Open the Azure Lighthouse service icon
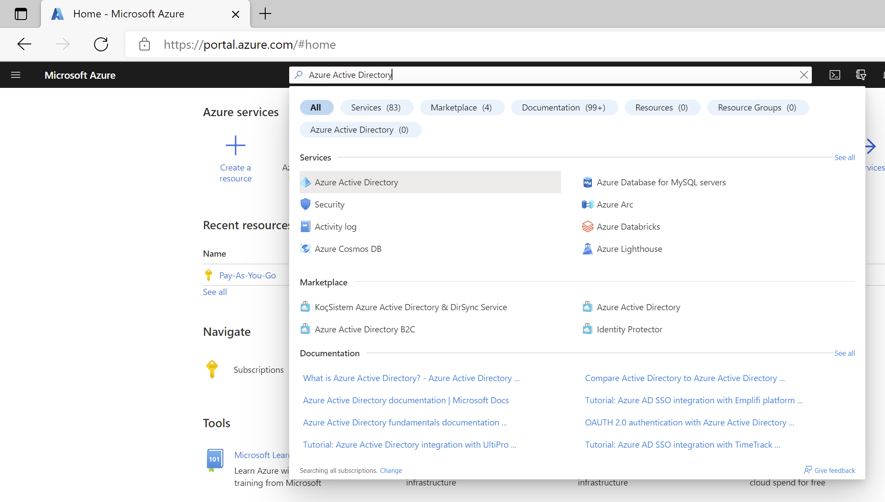The width and height of the screenshot is (885, 502). click(x=588, y=249)
